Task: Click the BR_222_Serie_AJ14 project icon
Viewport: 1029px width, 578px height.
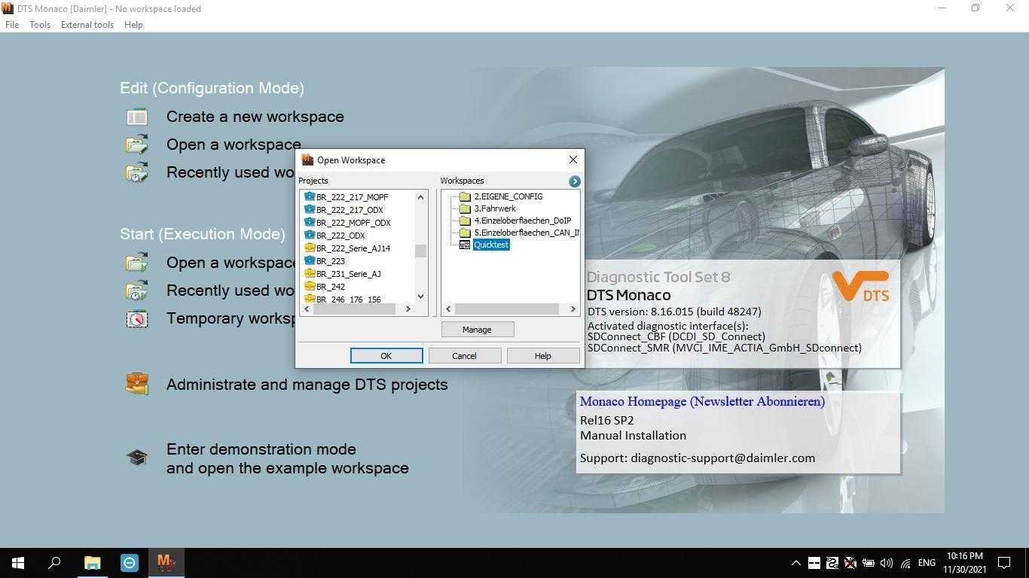Action: 309,248
